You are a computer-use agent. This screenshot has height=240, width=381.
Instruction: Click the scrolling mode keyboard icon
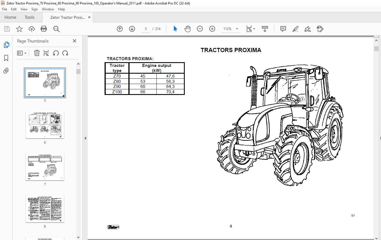click(x=265, y=29)
